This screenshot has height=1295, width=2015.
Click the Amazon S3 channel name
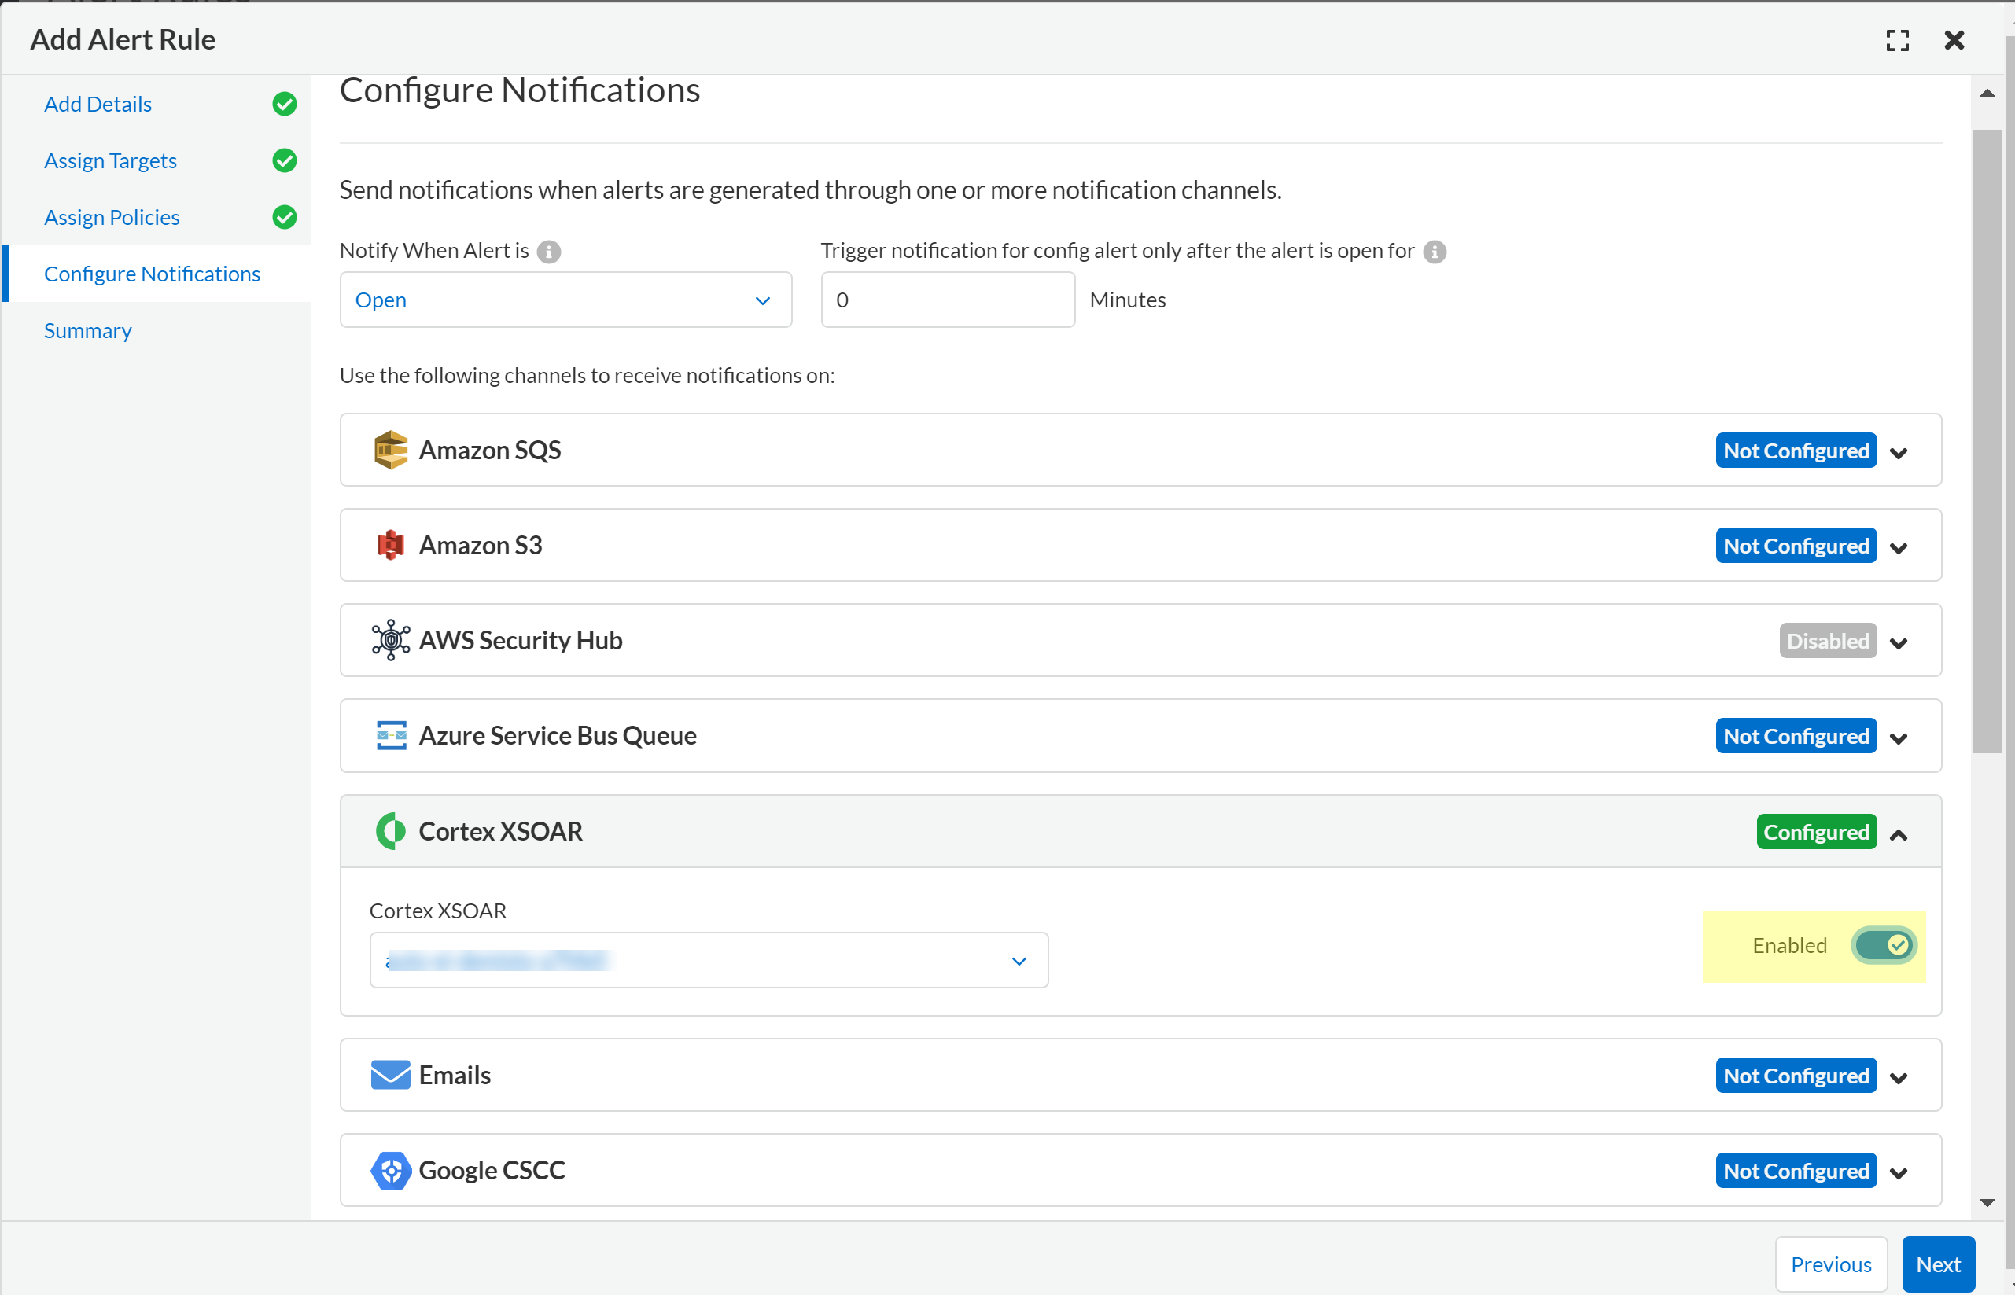tap(481, 546)
